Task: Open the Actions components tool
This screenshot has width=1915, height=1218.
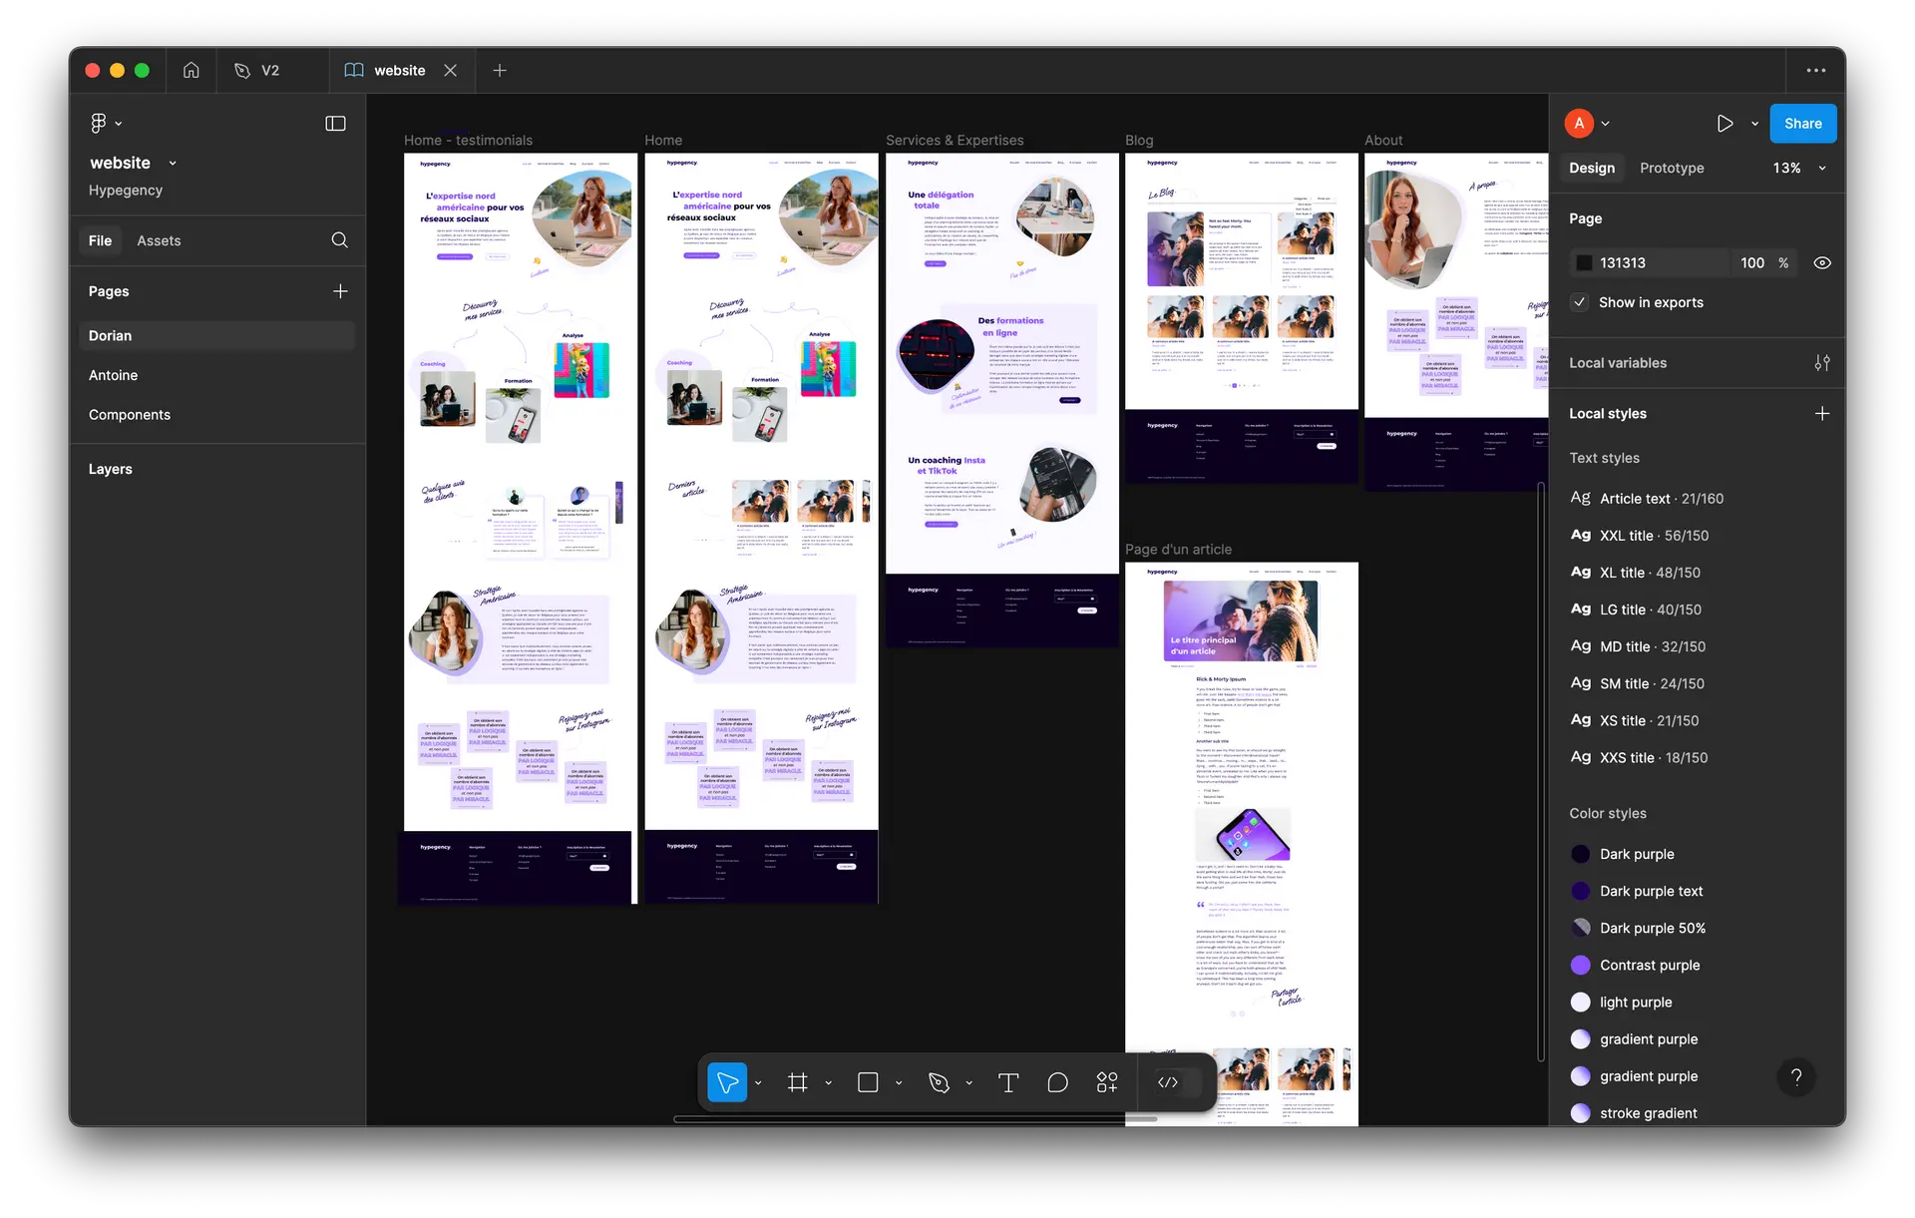Action: (x=1107, y=1082)
